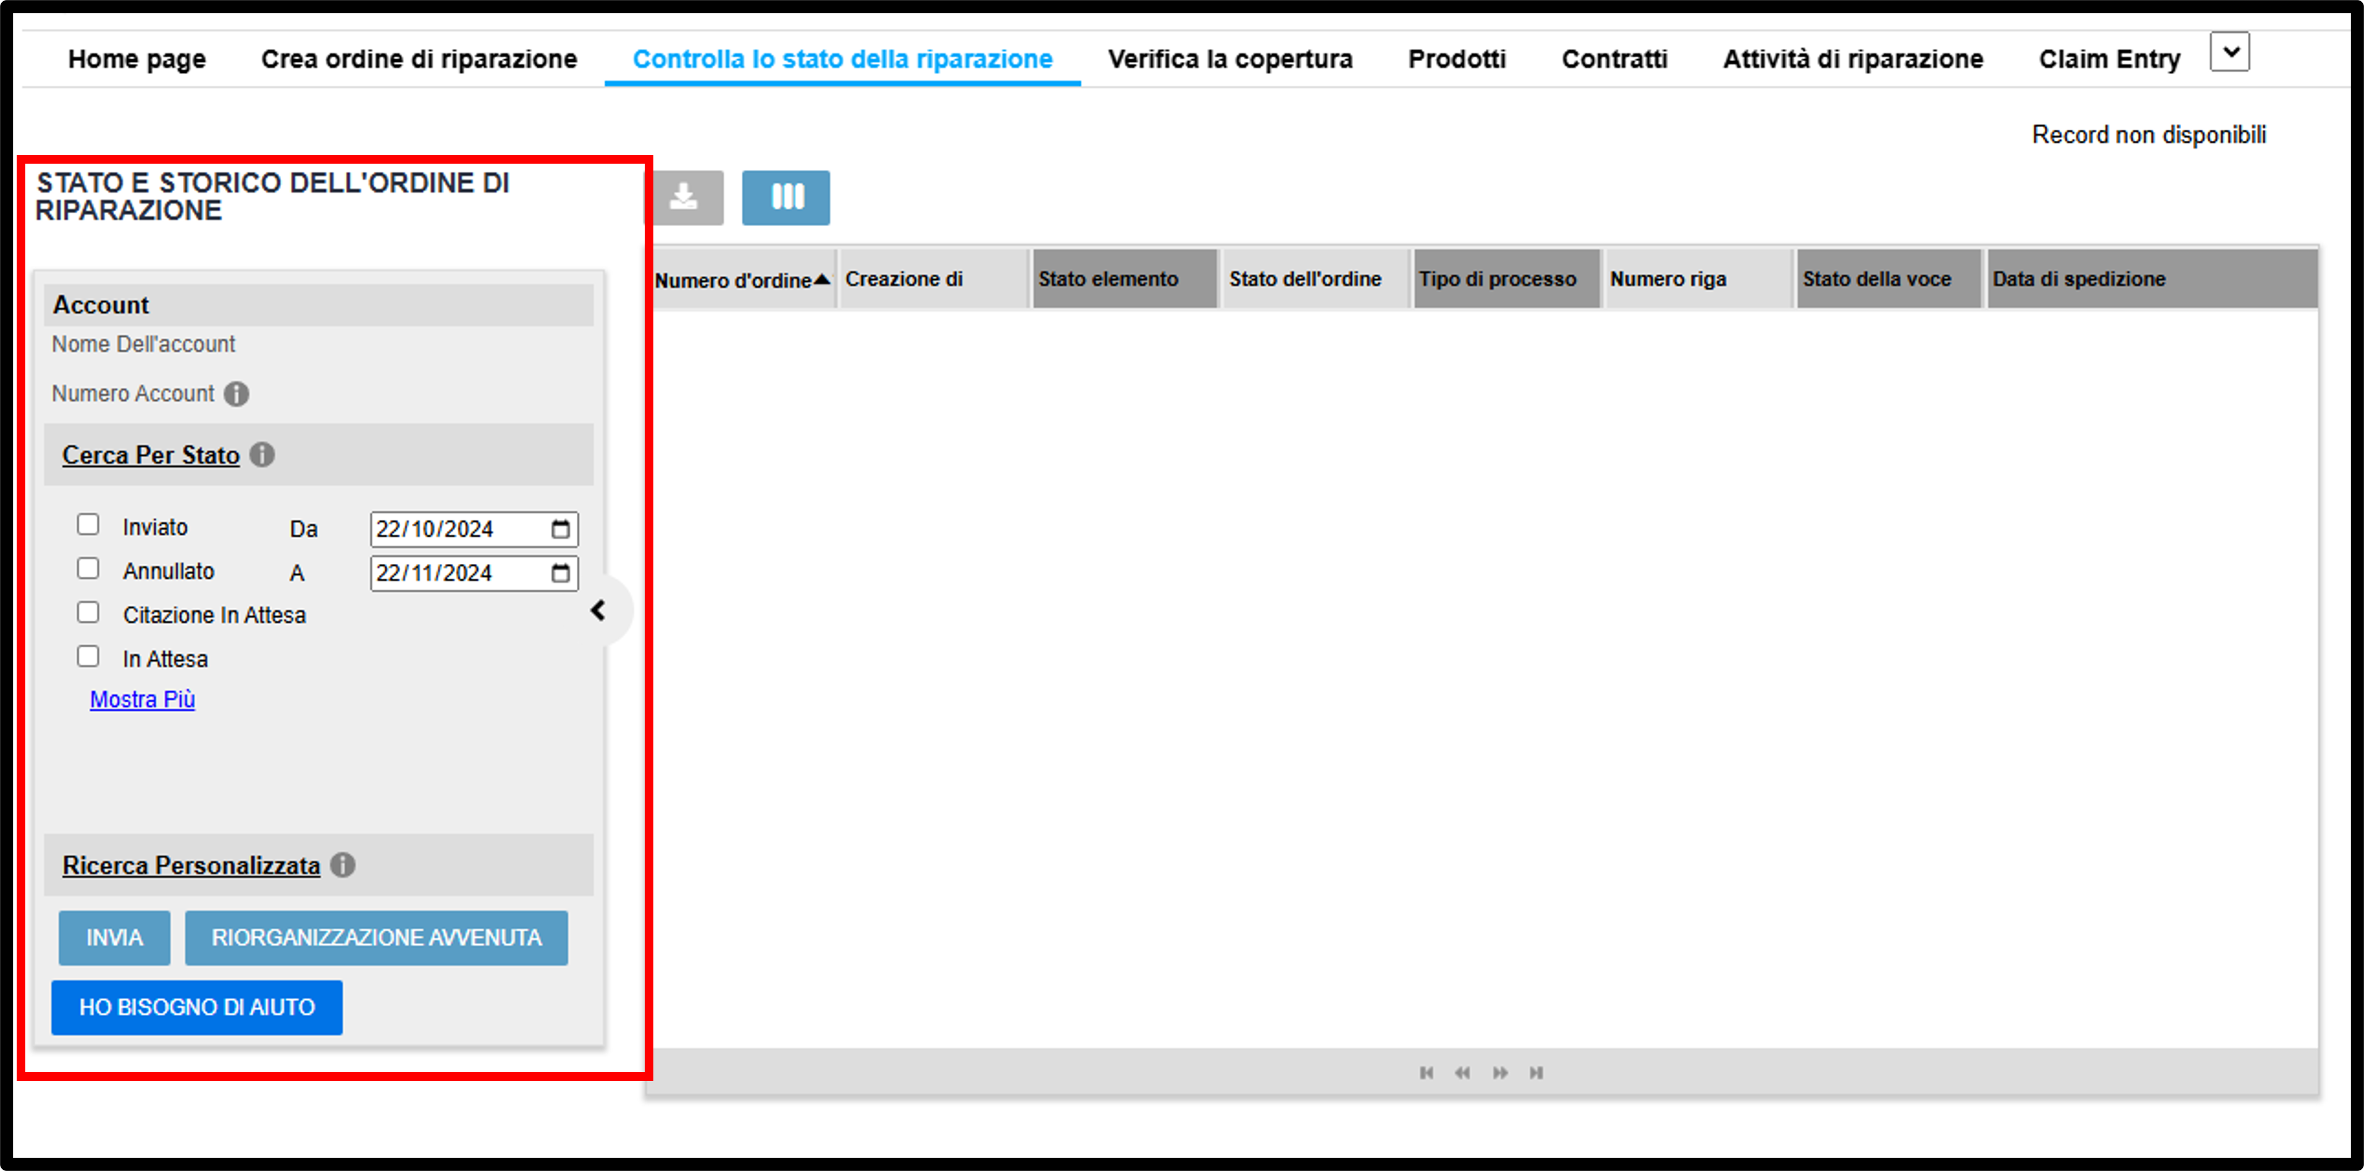The height and width of the screenshot is (1171, 2364).
Task: Tick the Inviato checkbox
Action: 88,524
